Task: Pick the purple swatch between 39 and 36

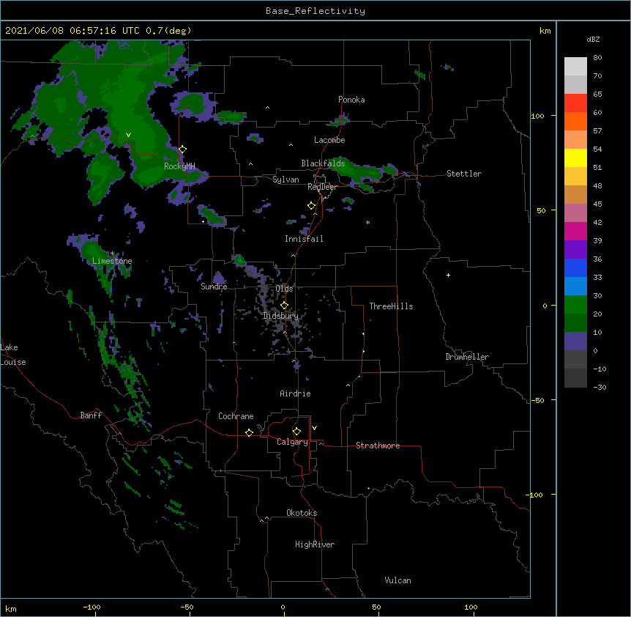Action: coord(575,250)
